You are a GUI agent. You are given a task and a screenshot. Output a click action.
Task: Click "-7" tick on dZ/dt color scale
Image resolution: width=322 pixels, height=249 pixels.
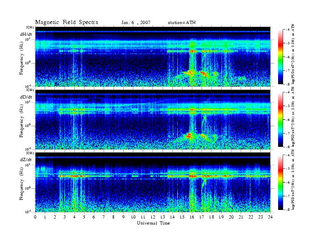click(x=288, y=196)
